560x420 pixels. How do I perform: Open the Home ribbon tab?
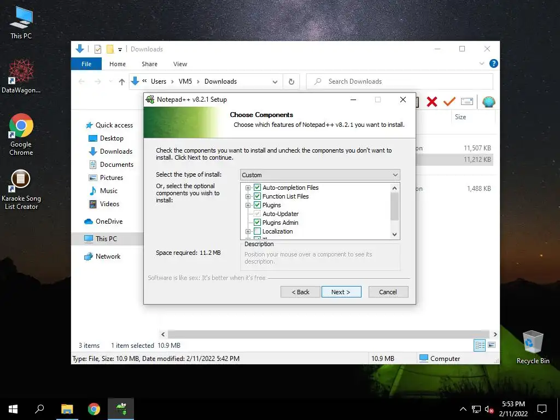tap(118, 64)
